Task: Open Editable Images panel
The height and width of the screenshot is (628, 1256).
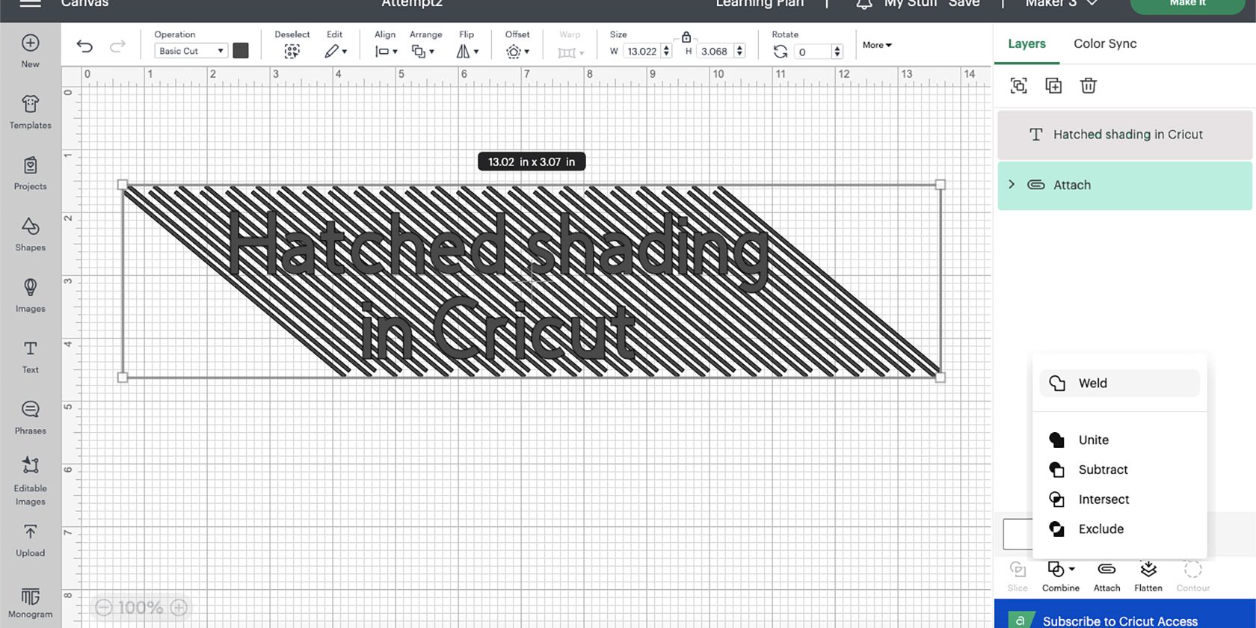Action: (x=30, y=481)
